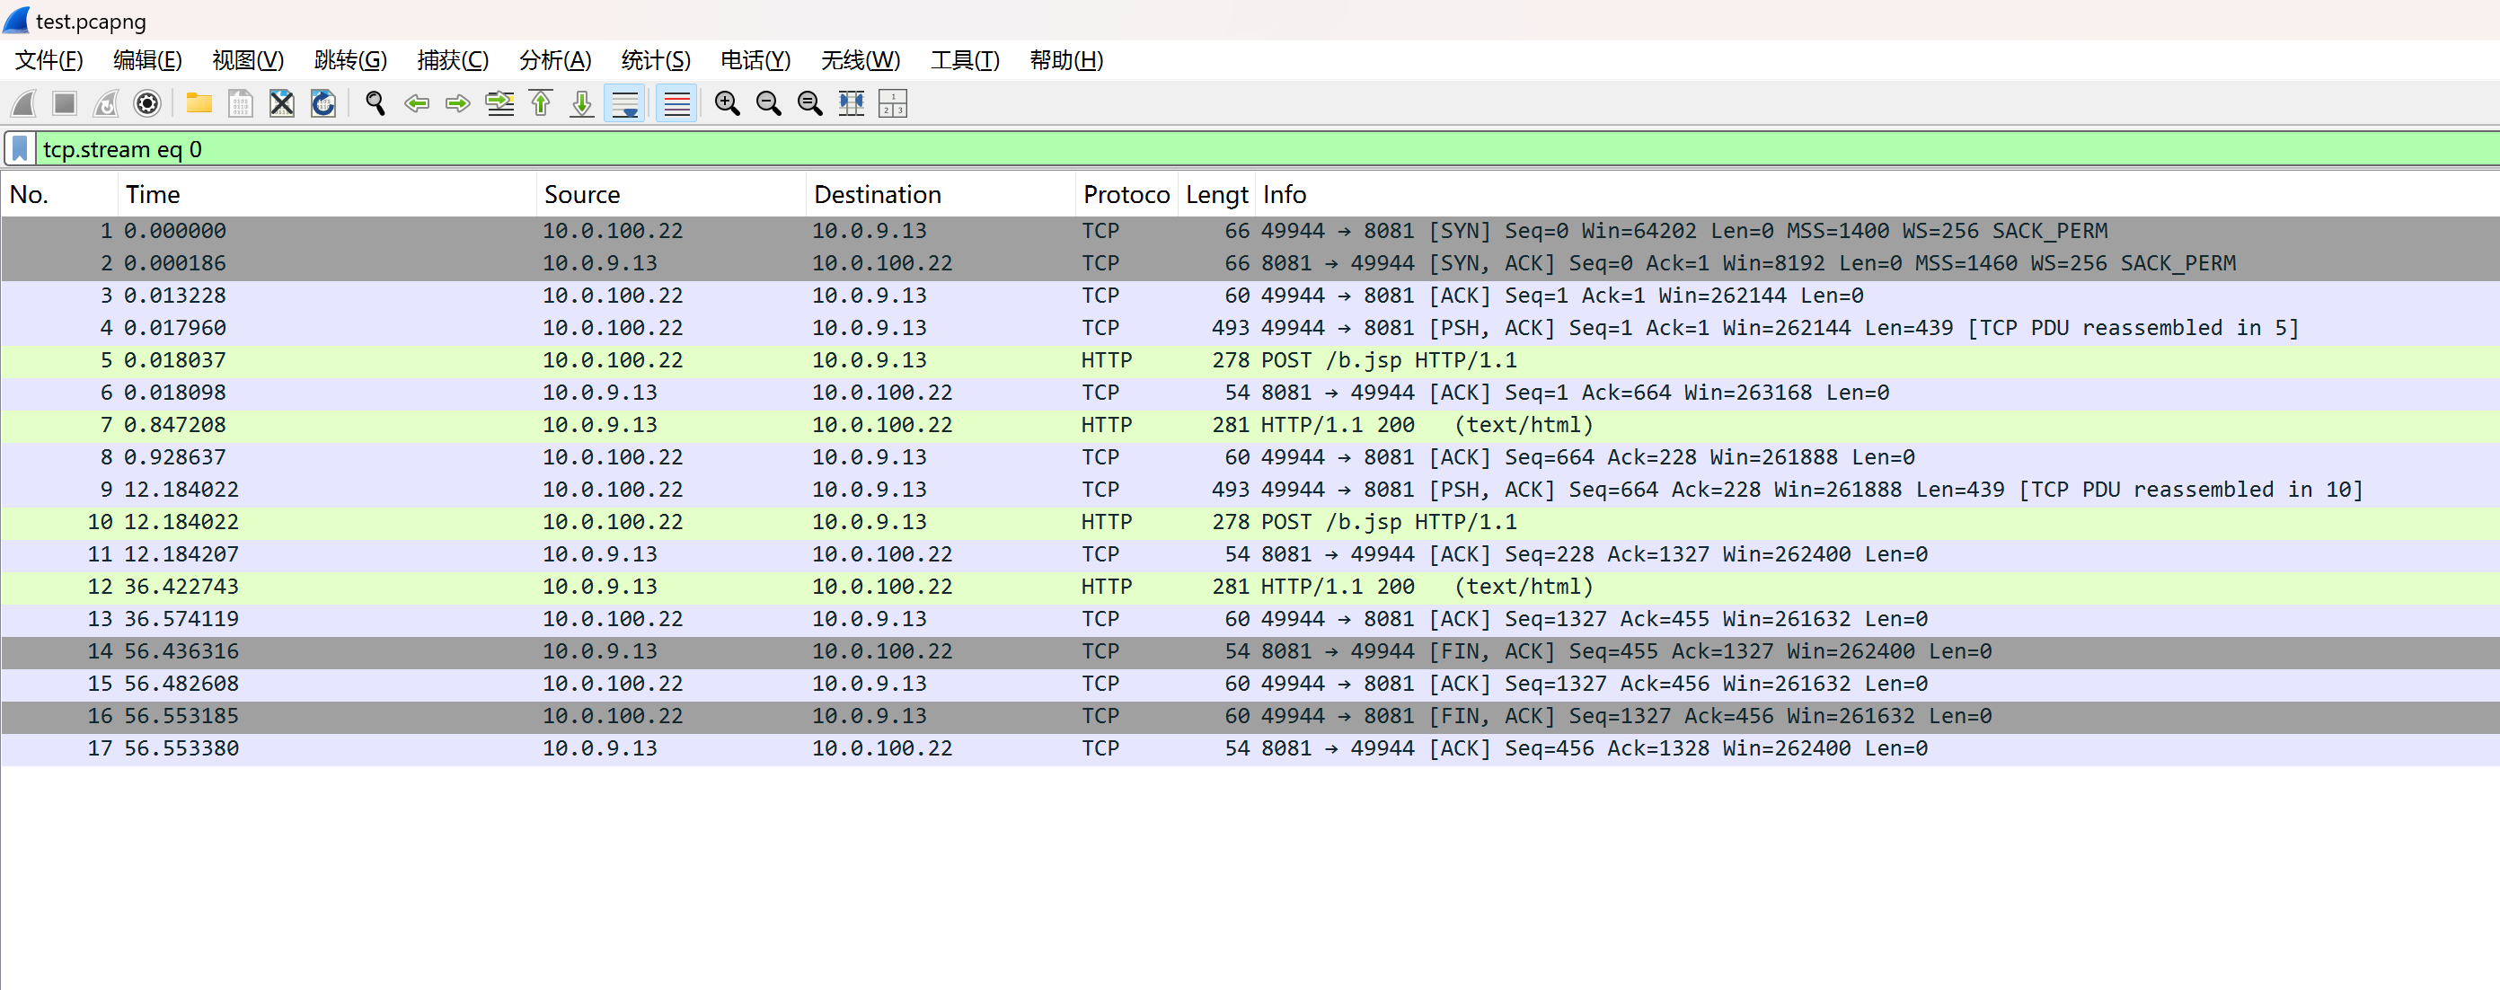Sort by the Destination column header
The image size is (2500, 990).
pos(877,195)
